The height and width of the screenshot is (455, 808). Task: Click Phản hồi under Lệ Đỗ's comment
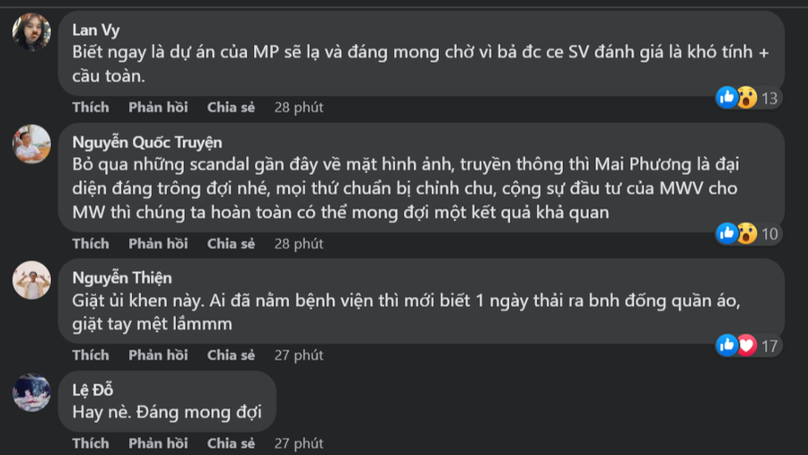click(158, 443)
